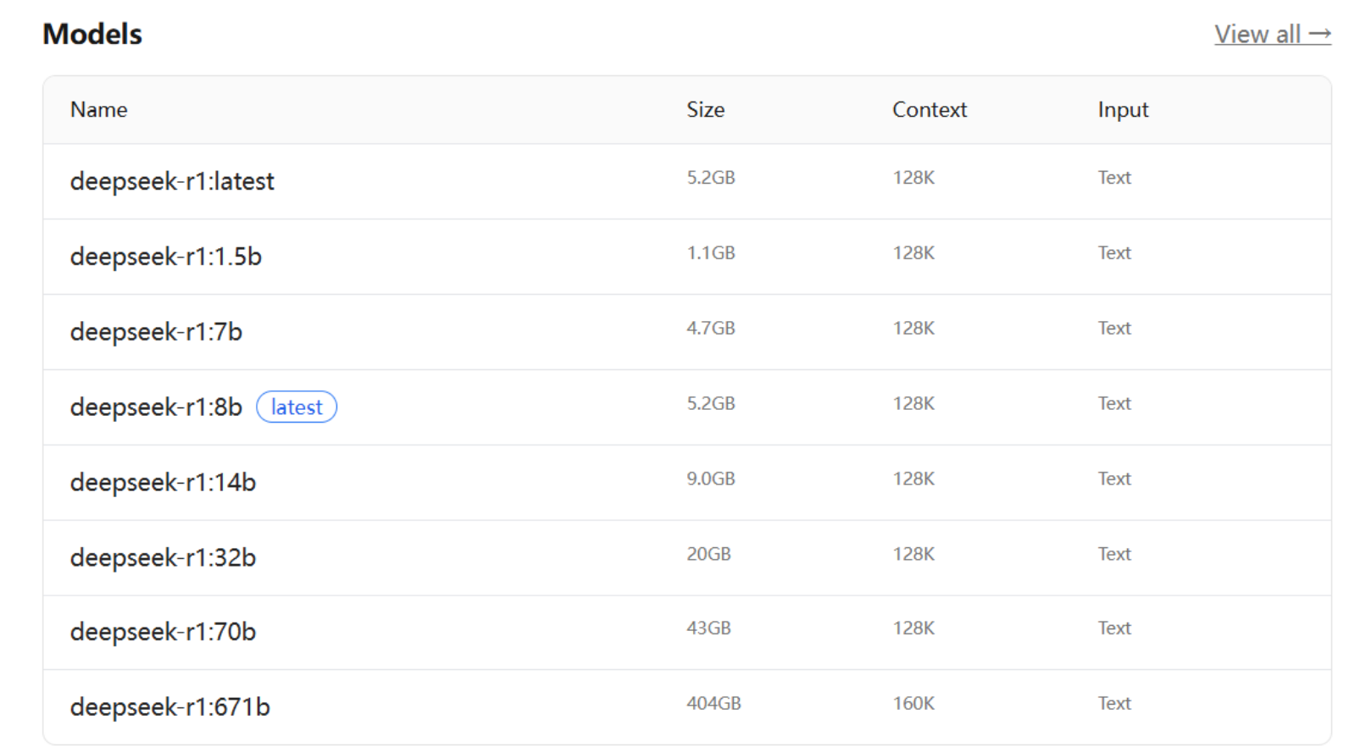This screenshot has height=747, width=1349.
Task: Open the deepseek-r1:latest model
Action: (x=172, y=181)
